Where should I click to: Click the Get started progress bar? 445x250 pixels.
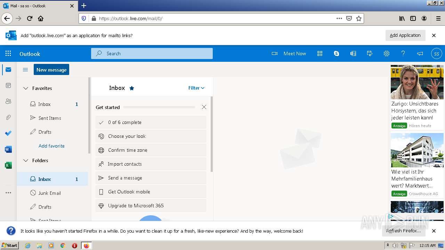(159, 107)
